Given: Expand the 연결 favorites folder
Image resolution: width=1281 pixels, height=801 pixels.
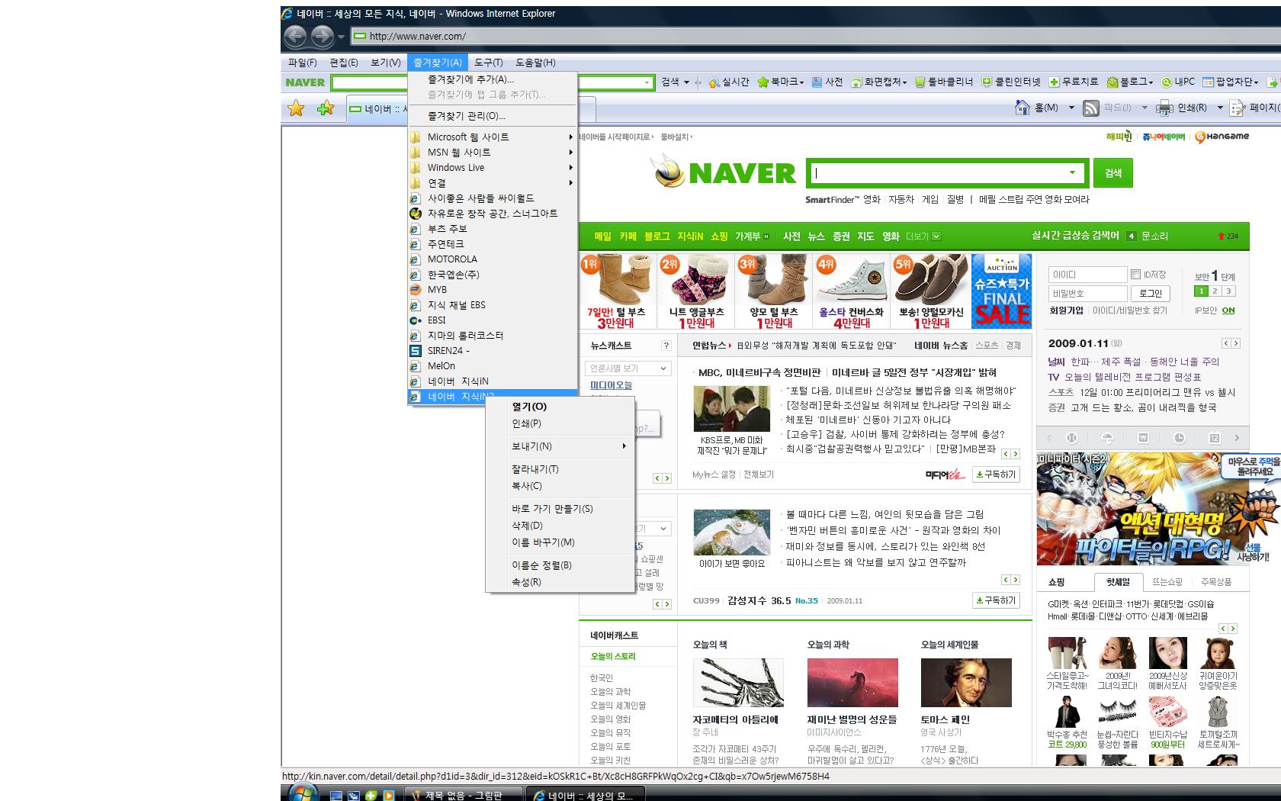Looking at the screenshot, I should click(493, 183).
